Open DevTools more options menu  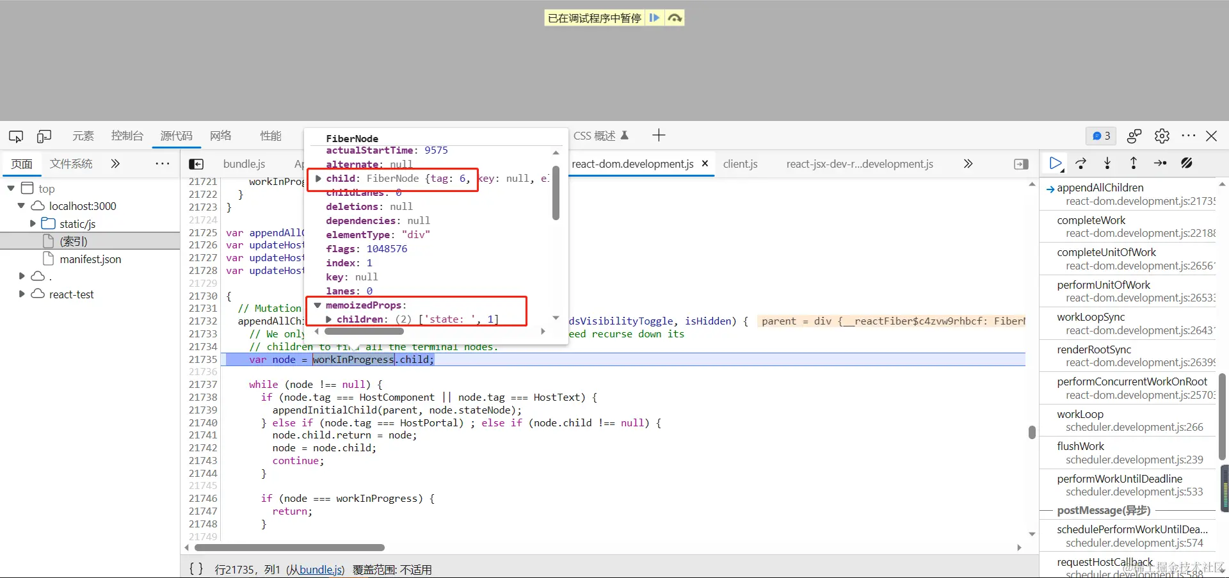point(1189,136)
